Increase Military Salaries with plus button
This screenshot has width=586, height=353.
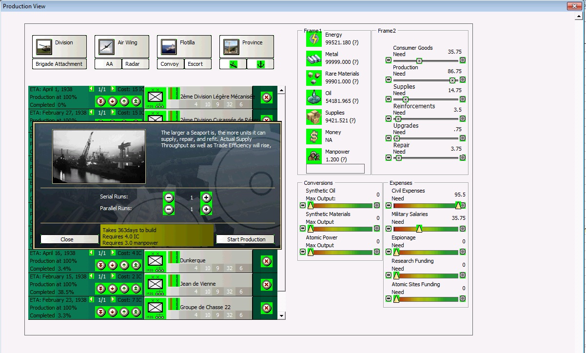(463, 229)
